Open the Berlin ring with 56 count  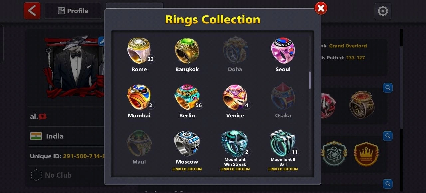tap(187, 97)
